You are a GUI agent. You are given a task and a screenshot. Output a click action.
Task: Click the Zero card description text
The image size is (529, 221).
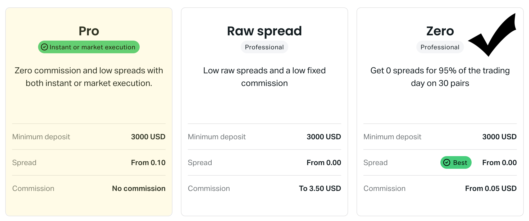[x=440, y=77]
